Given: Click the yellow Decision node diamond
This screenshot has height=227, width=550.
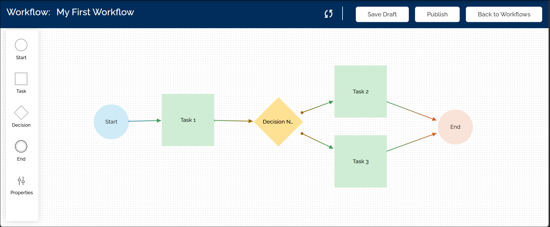Looking at the screenshot, I should (x=278, y=122).
